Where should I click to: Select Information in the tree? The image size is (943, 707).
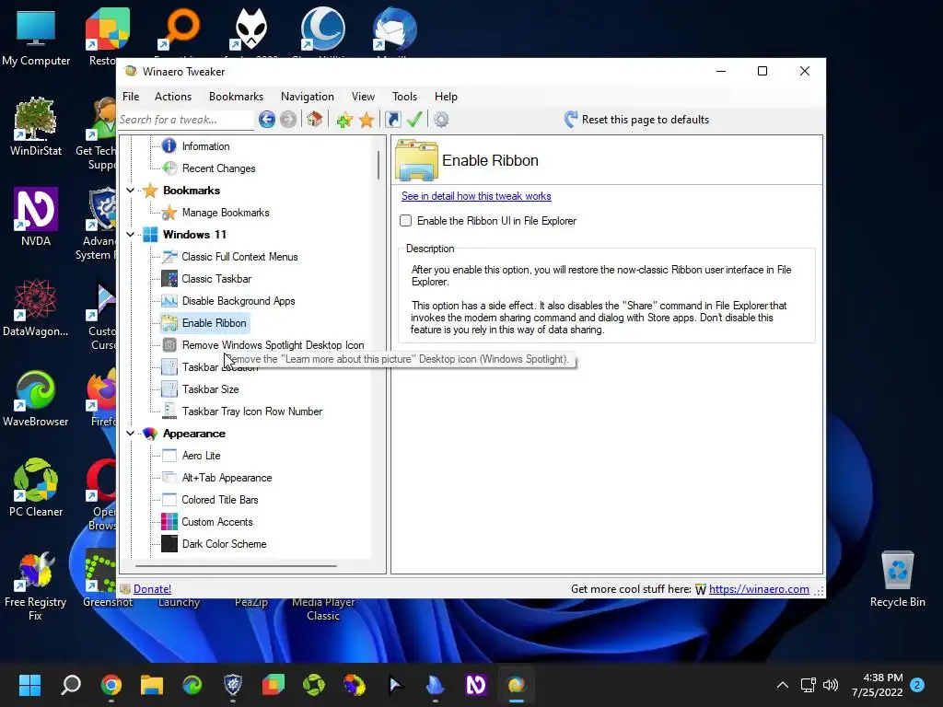click(x=205, y=146)
